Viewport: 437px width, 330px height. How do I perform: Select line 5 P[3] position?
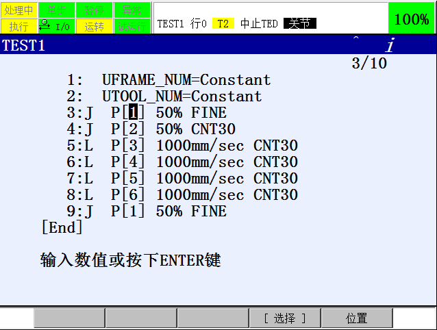click(x=128, y=145)
